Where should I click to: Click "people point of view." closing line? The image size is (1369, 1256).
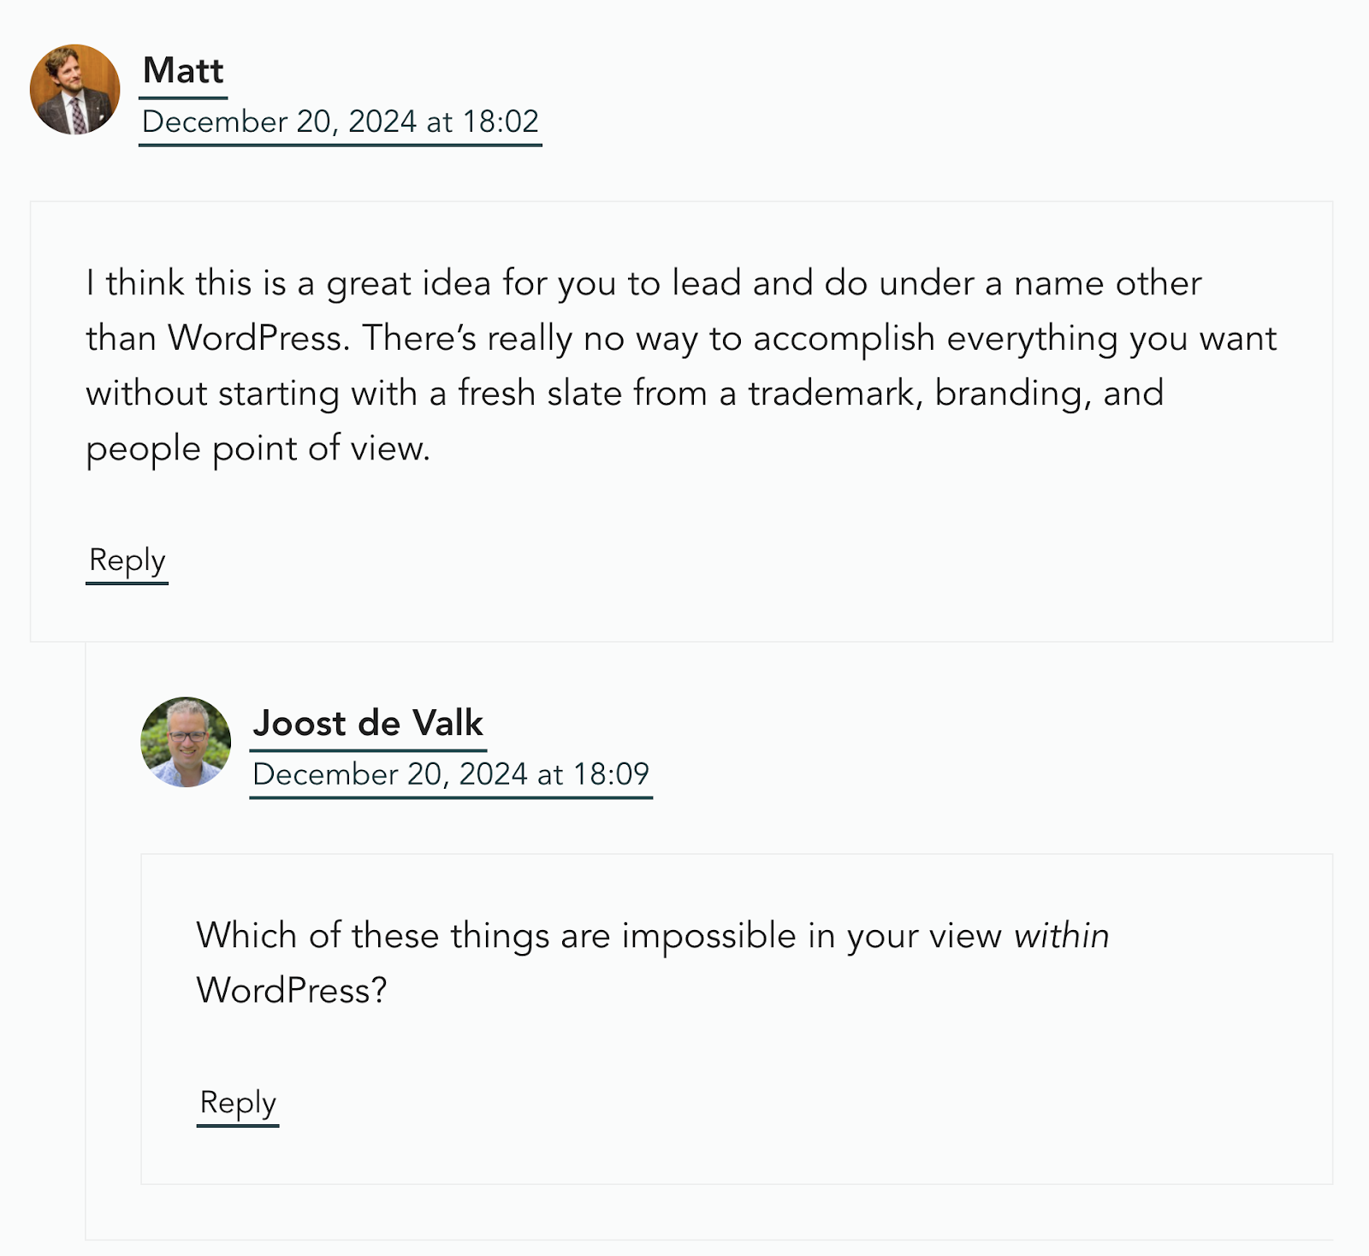coord(258,448)
